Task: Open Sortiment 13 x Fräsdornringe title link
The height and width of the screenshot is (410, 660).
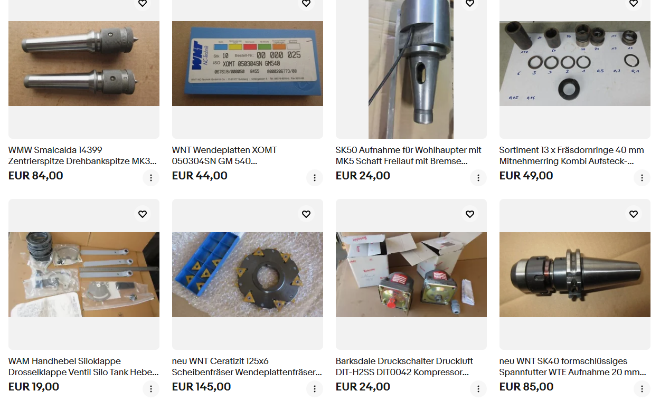Action: coord(572,156)
